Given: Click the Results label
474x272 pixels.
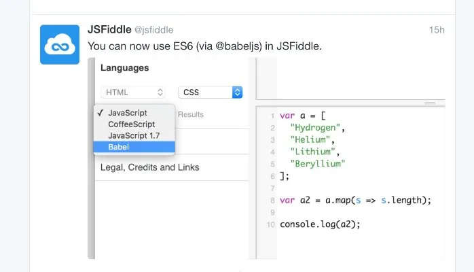Looking at the screenshot, I should pos(190,115).
